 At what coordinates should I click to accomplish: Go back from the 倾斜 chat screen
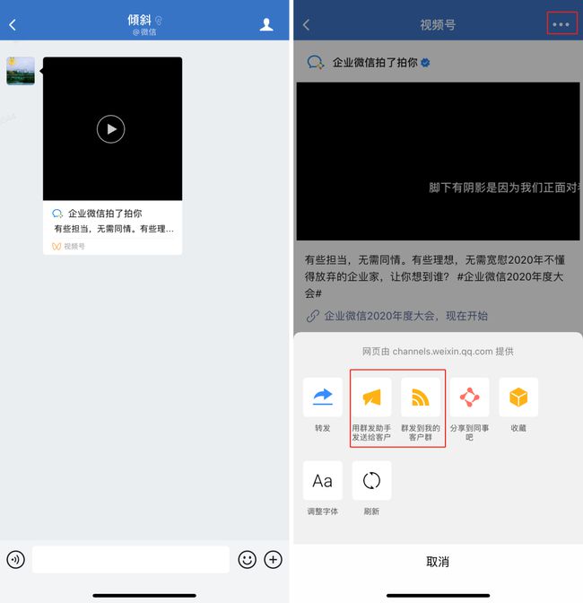coord(13,25)
